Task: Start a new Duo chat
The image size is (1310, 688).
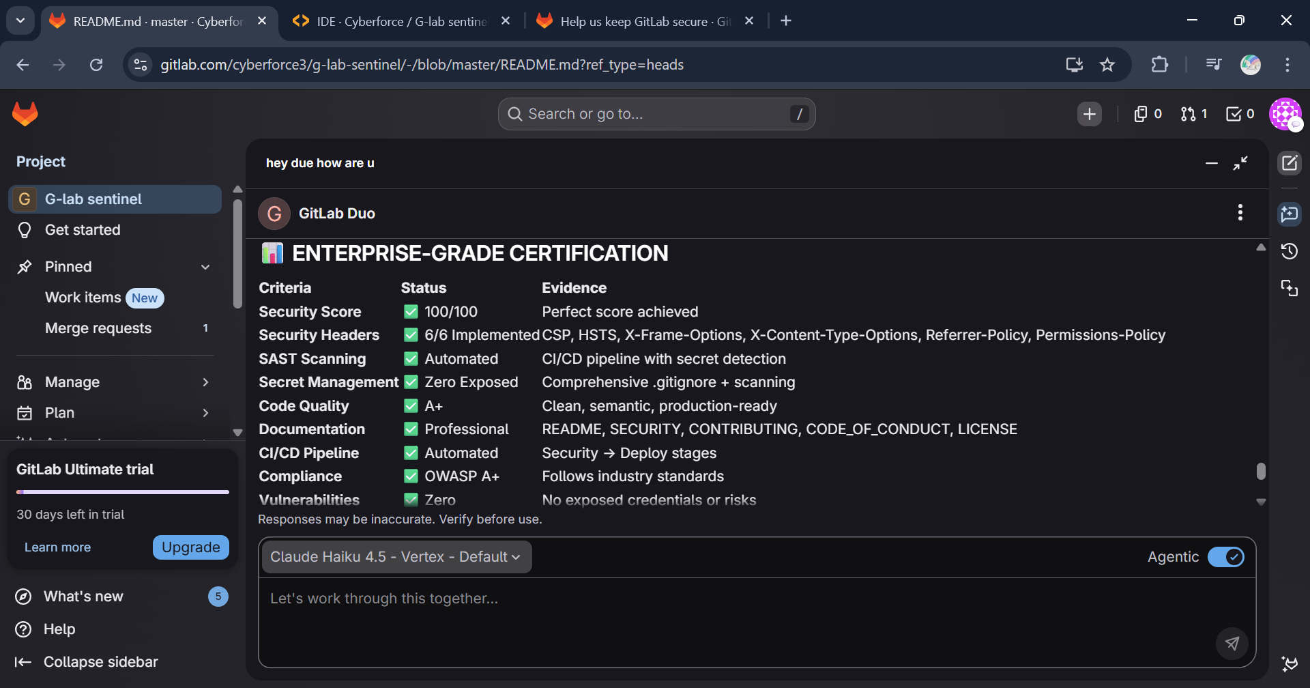Action: click(1290, 163)
